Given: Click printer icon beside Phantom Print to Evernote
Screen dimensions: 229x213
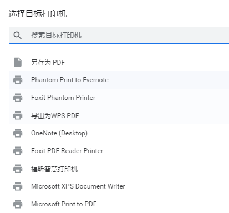Looking at the screenshot, I should point(18,80).
